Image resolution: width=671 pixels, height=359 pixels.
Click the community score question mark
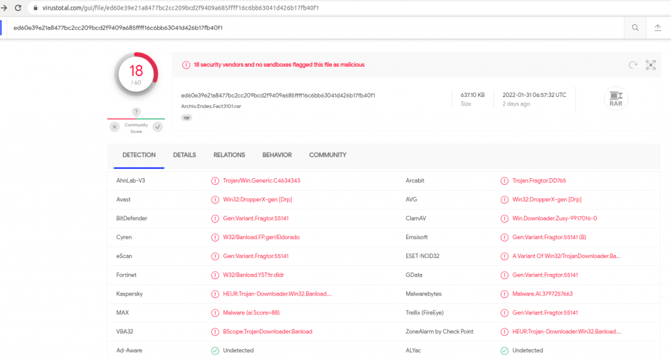[136, 111]
